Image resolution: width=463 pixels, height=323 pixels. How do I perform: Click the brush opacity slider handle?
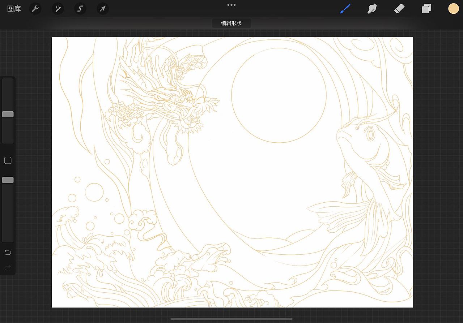pyautogui.click(x=8, y=180)
